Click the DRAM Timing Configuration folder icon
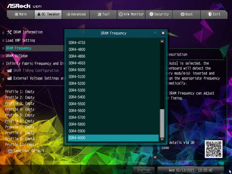 (x=9, y=71)
